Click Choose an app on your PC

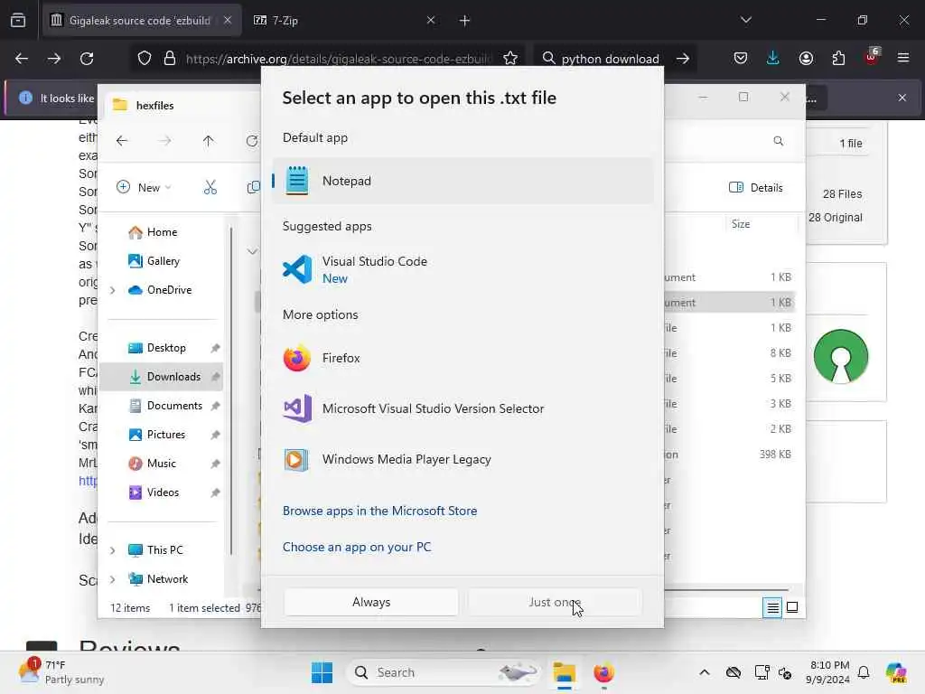(356, 547)
